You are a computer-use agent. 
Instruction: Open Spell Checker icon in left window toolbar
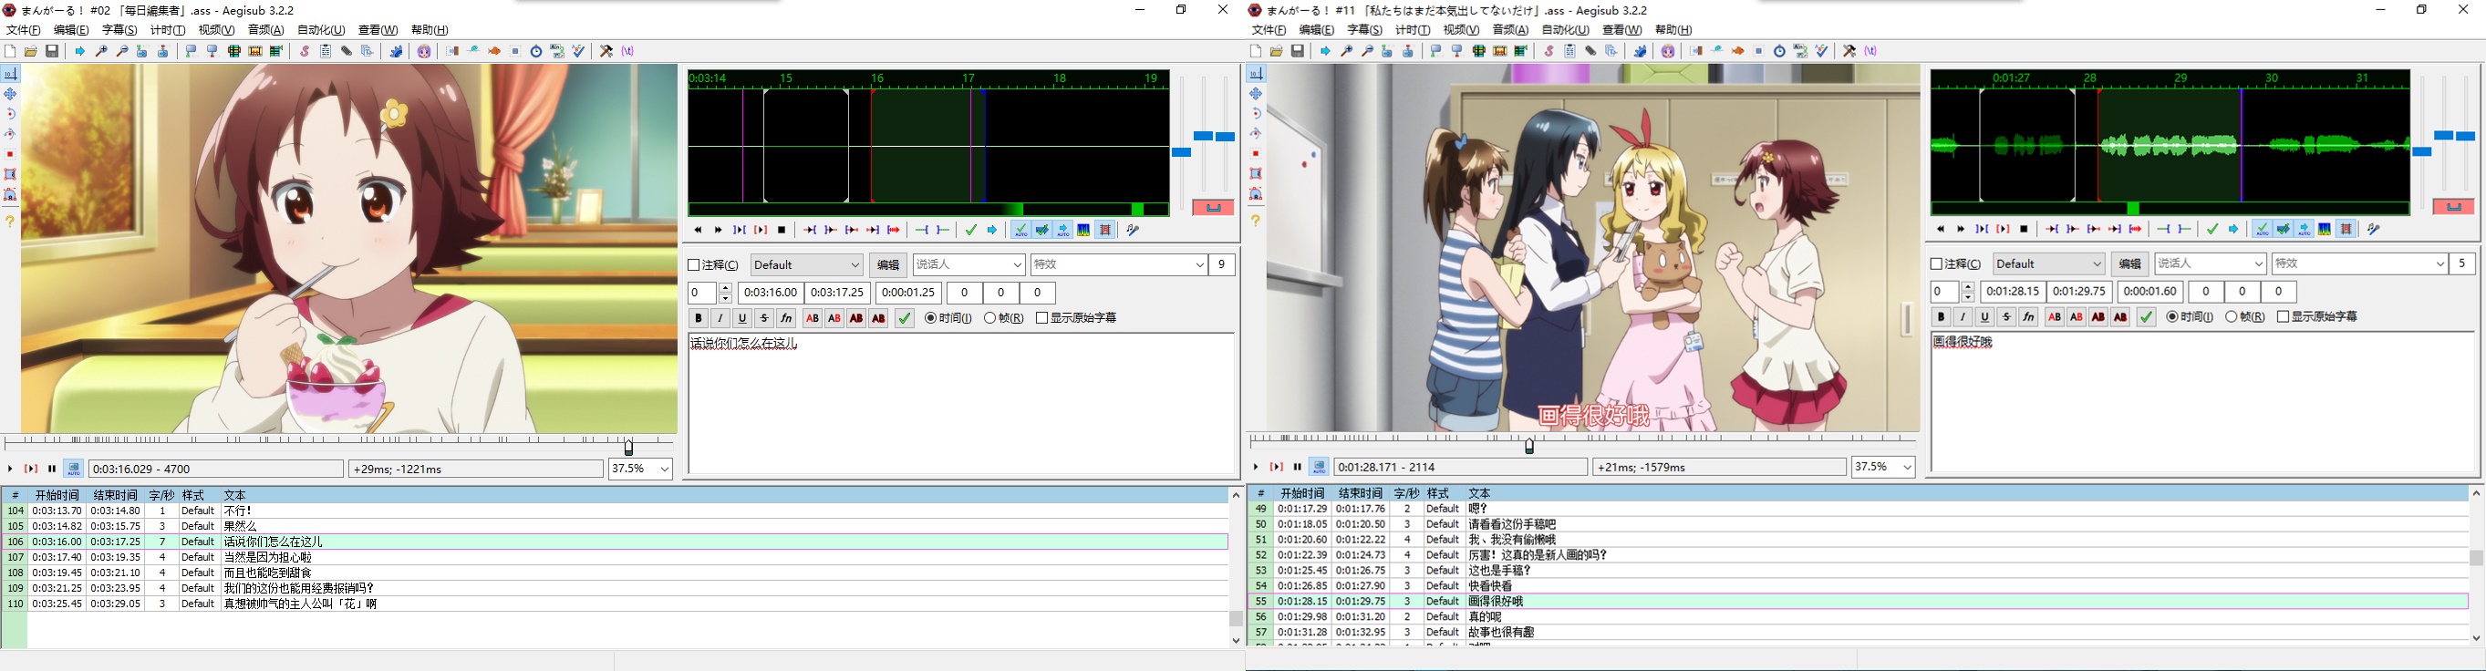pyautogui.click(x=579, y=51)
